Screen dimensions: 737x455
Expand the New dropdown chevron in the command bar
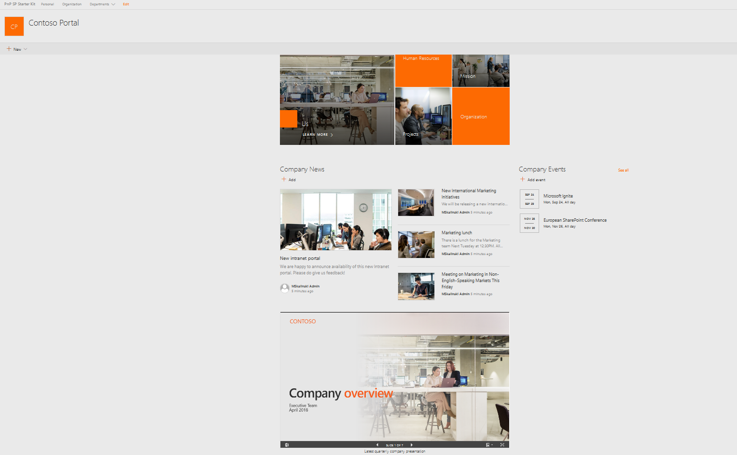pyautogui.click(x=25, y=49)
